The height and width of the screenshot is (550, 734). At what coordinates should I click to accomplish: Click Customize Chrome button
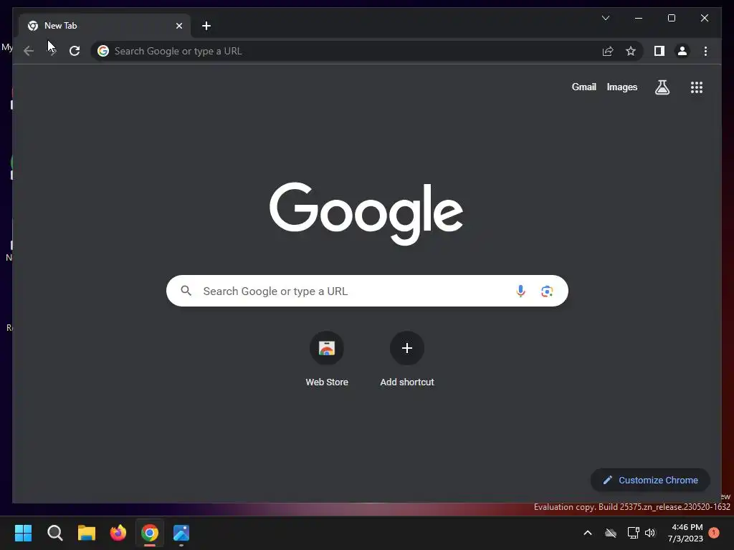point(650,480)
